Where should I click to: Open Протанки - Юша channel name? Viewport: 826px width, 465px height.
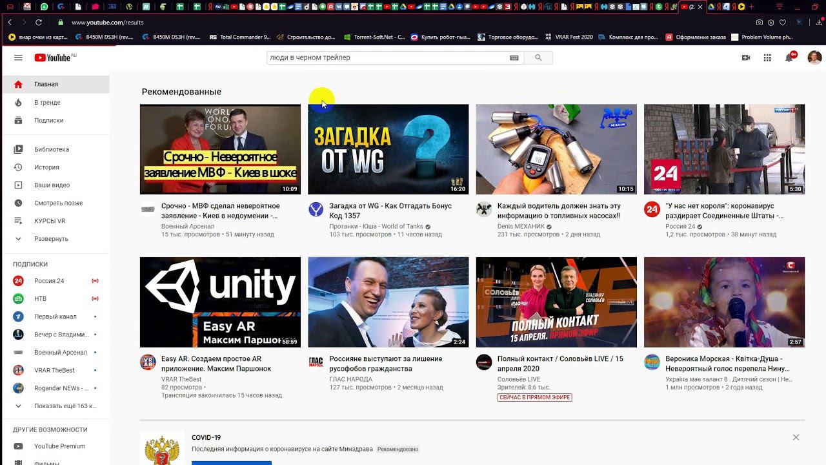[x=376, y=227]
